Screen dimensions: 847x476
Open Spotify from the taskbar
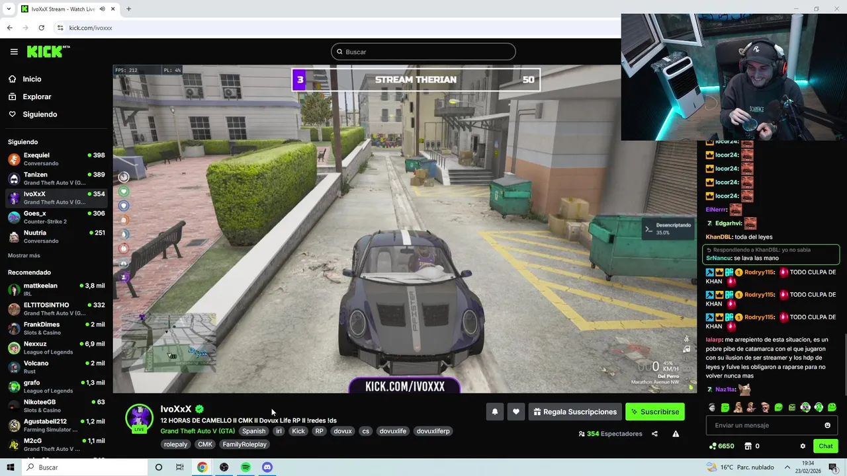click(245, 467)
